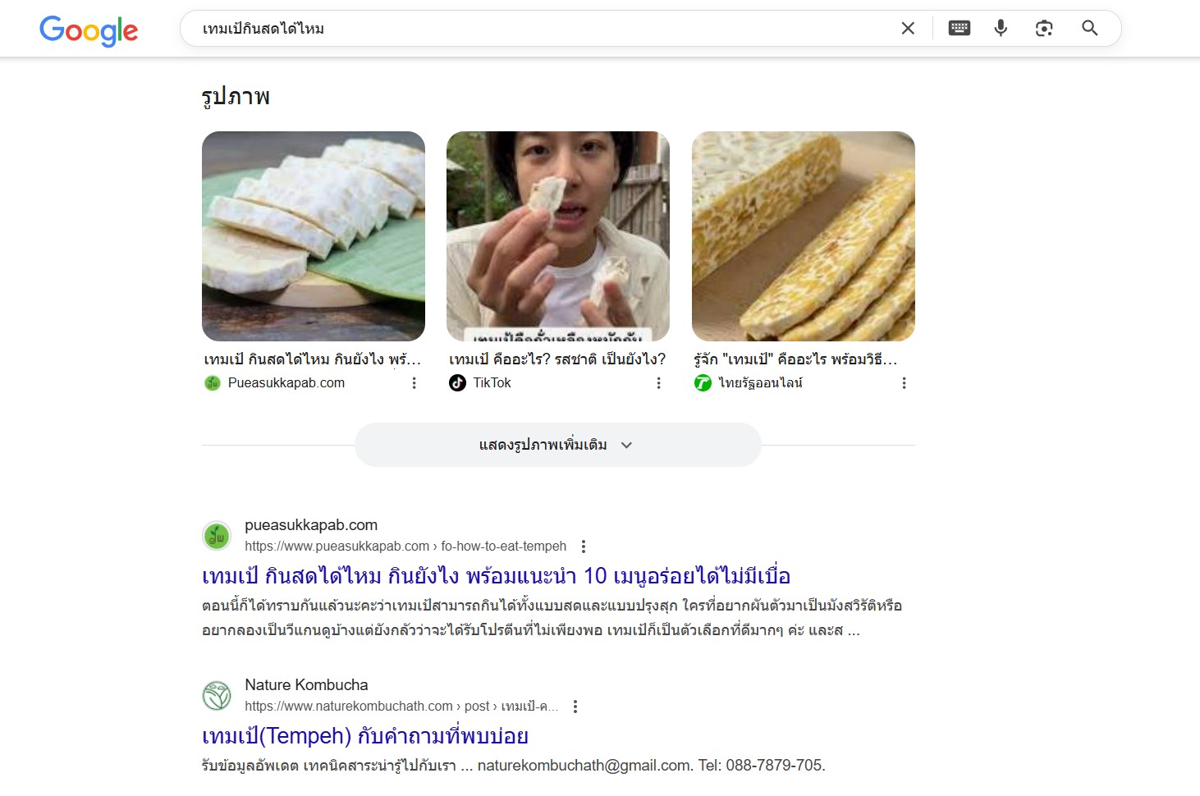
Task: Click the Nature Kombucha site favicon
Action: pos(217,696)
